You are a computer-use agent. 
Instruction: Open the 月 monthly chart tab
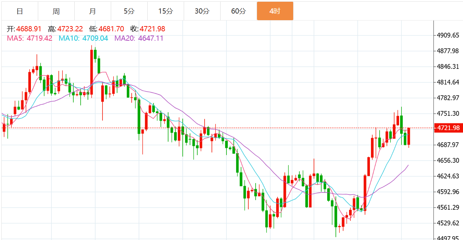93,11
